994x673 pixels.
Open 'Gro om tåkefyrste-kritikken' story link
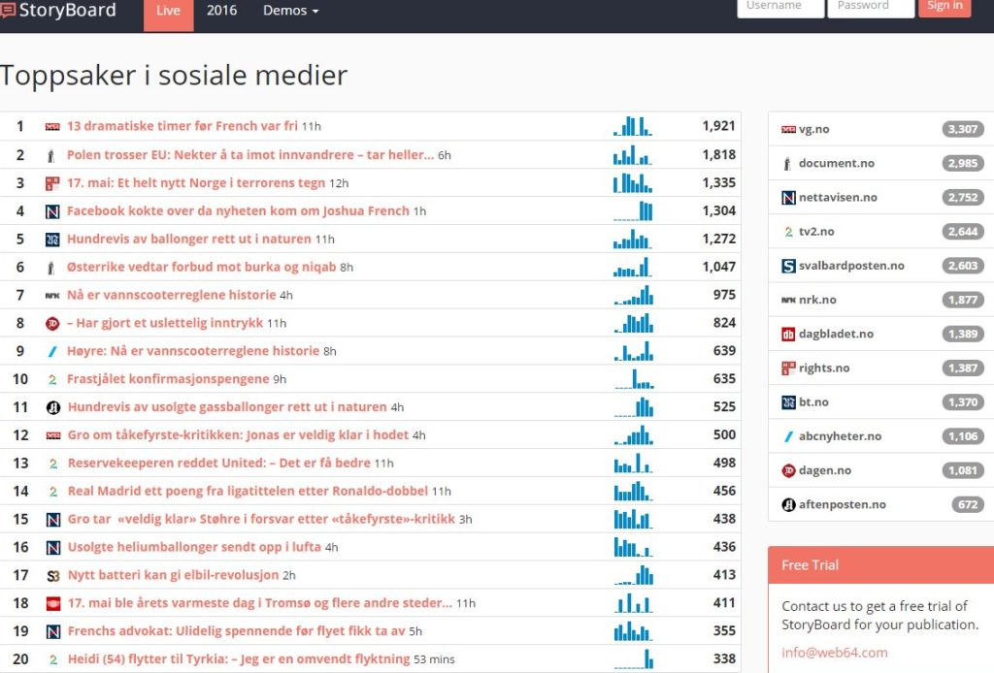[238, 435]
